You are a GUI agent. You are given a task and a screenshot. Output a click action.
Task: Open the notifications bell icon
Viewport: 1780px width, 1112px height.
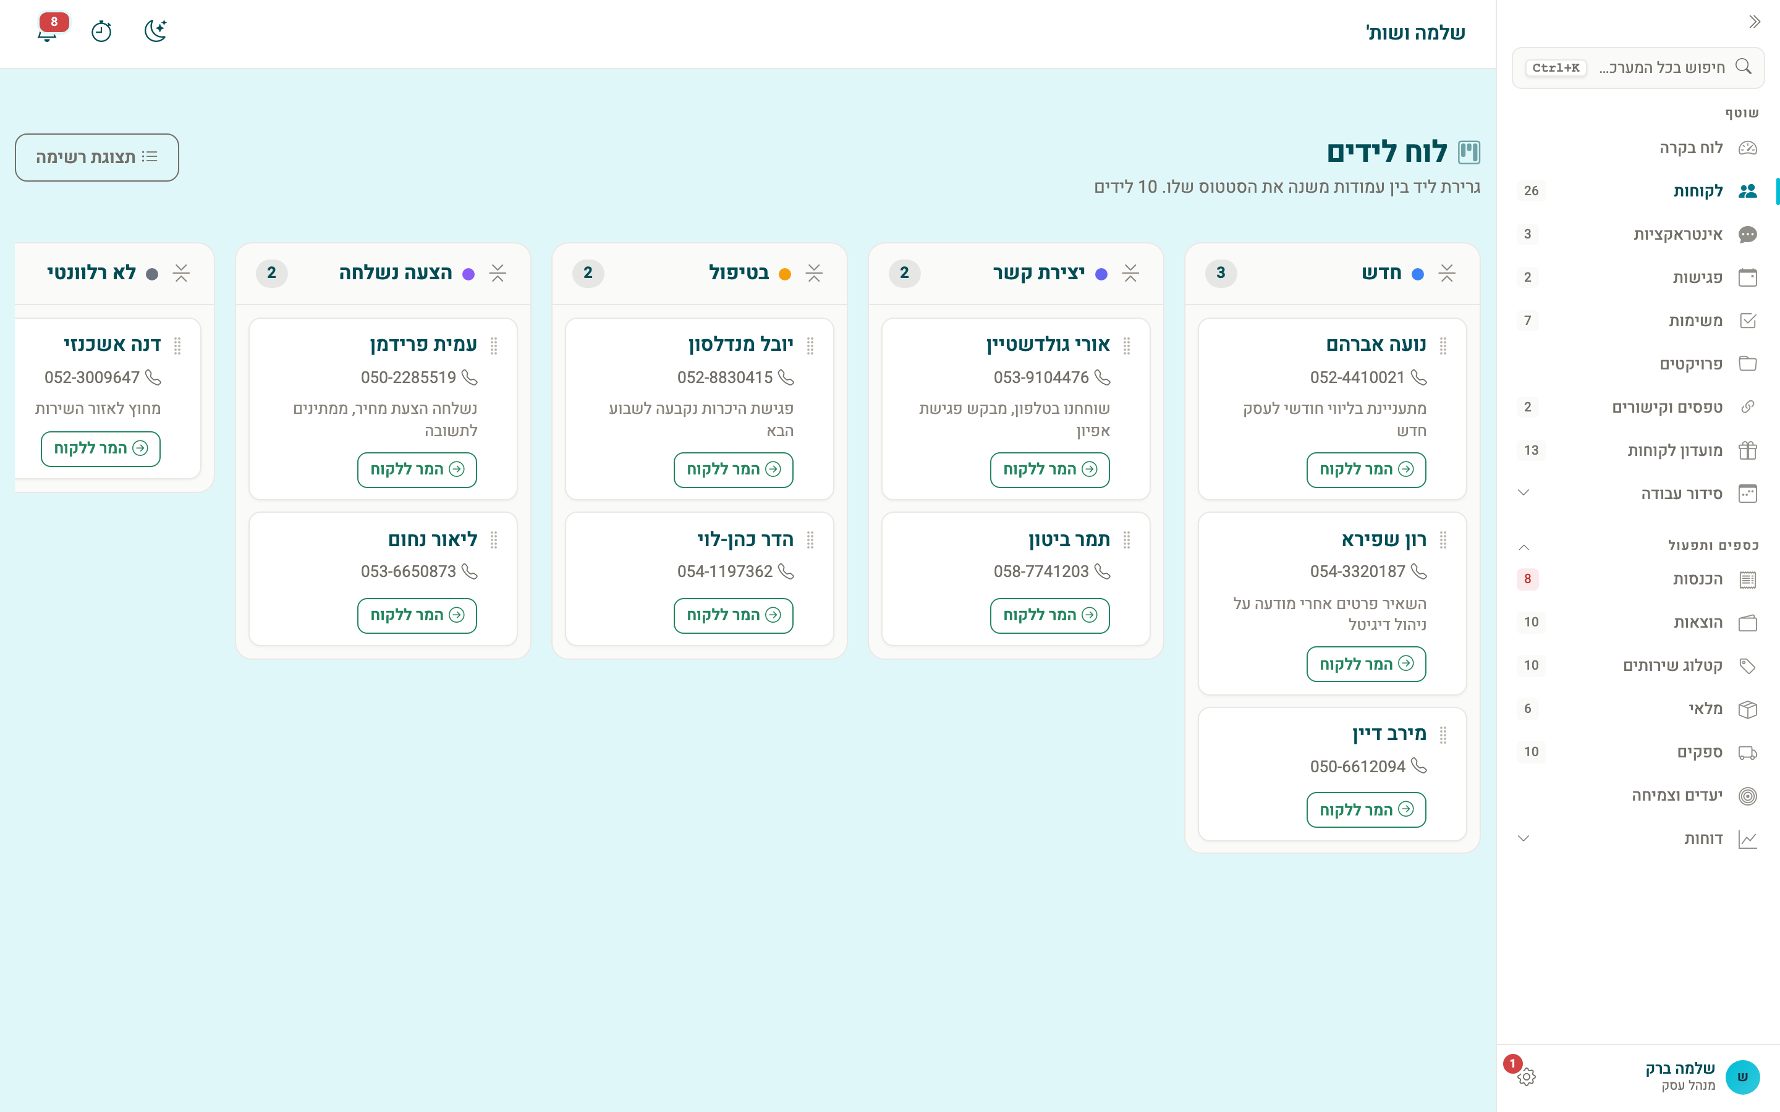(x=48, y=32)
